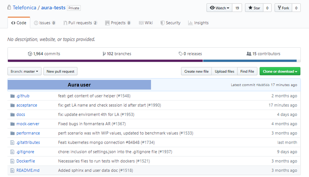Open the Pull requests tab

[x=80, y=23]
